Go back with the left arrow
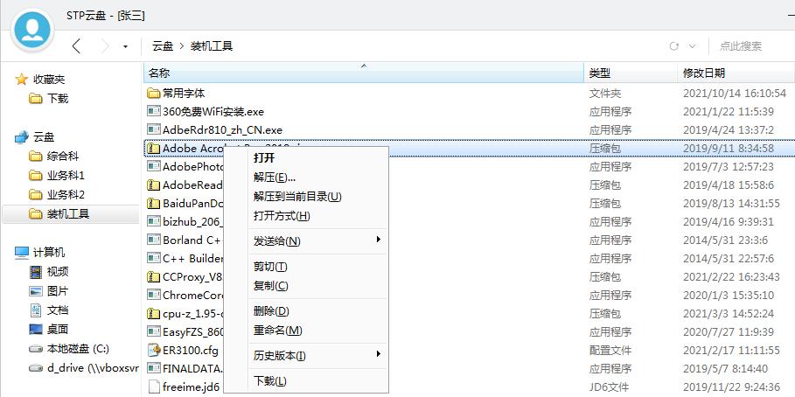This screenshot has height=397, width=795. [x=77, y=46]
